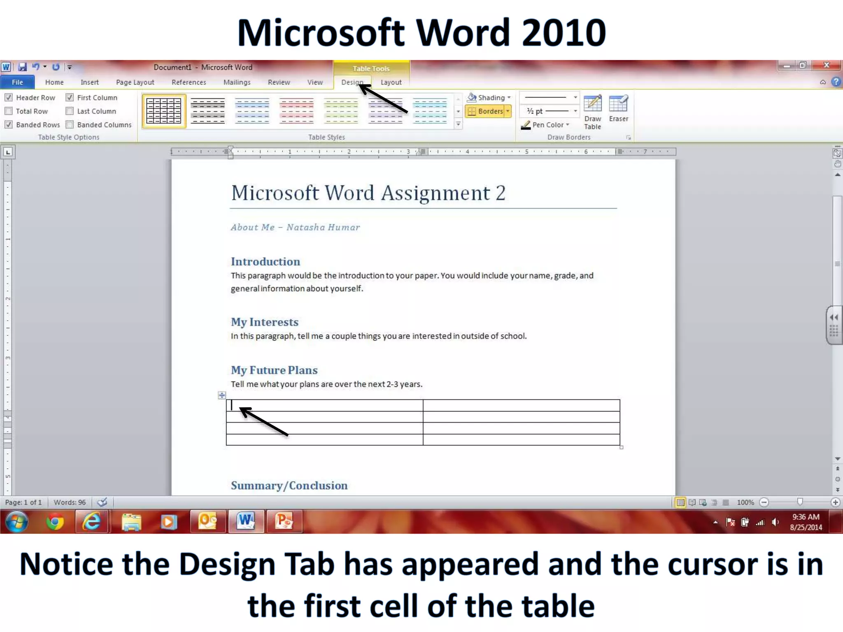Screen dimensions: 843x632
Task: Click the Pen Color button
Action: coord(545,125)
